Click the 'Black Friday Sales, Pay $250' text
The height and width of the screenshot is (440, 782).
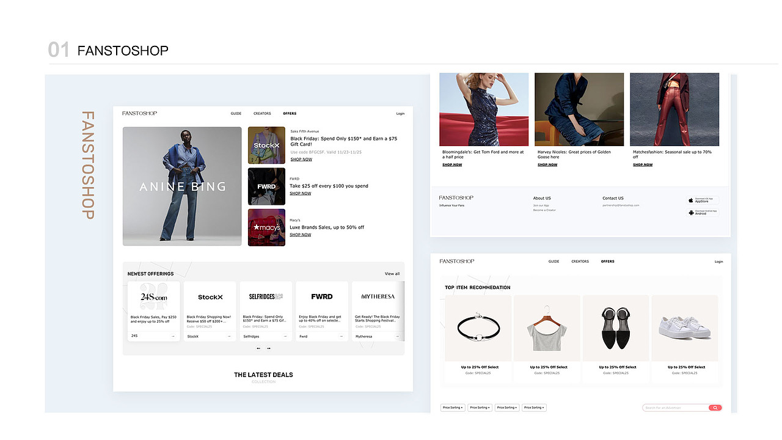coord(153,317)
